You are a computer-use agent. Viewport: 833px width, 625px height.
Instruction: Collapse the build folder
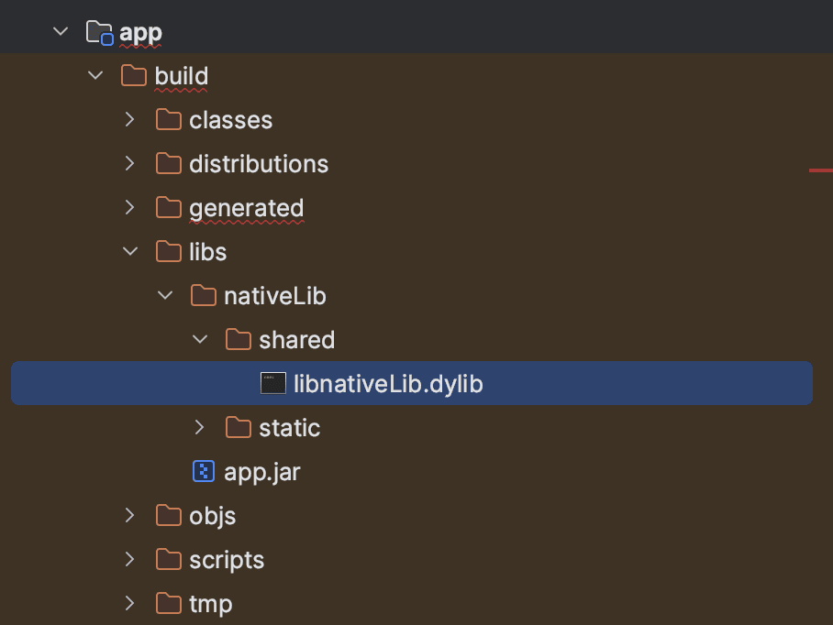(x=95, y=75)
